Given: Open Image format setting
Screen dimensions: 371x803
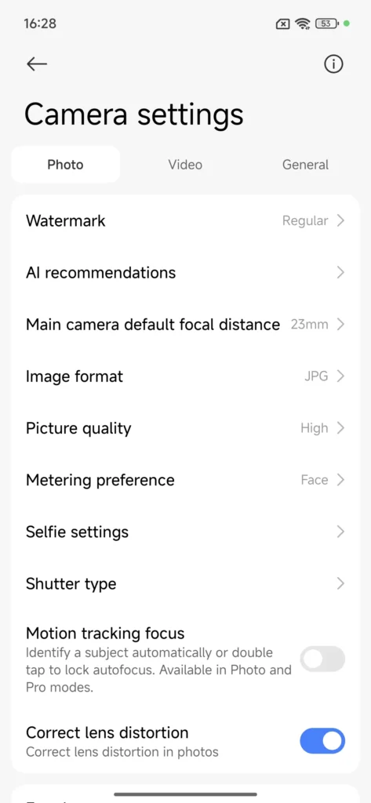Looking at the screenshot, I should point(185,376).
